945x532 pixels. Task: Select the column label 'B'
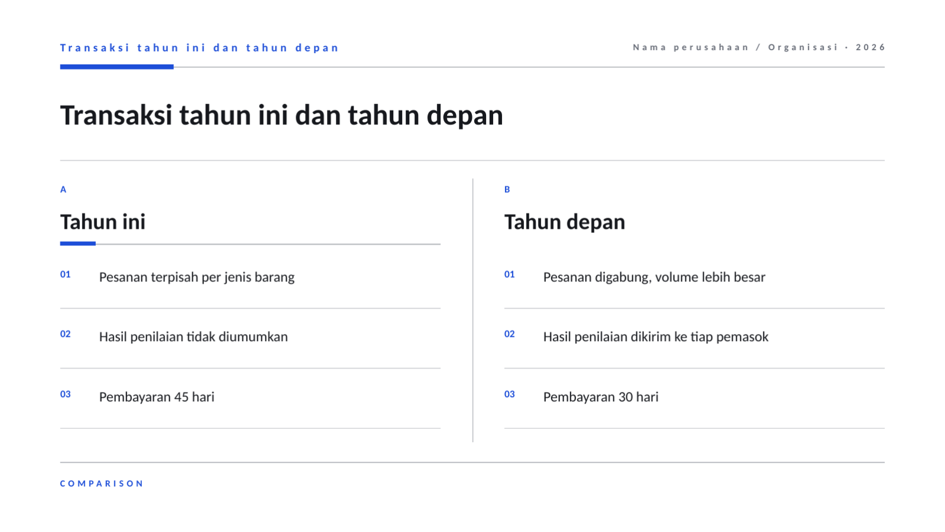click(507, 190)
